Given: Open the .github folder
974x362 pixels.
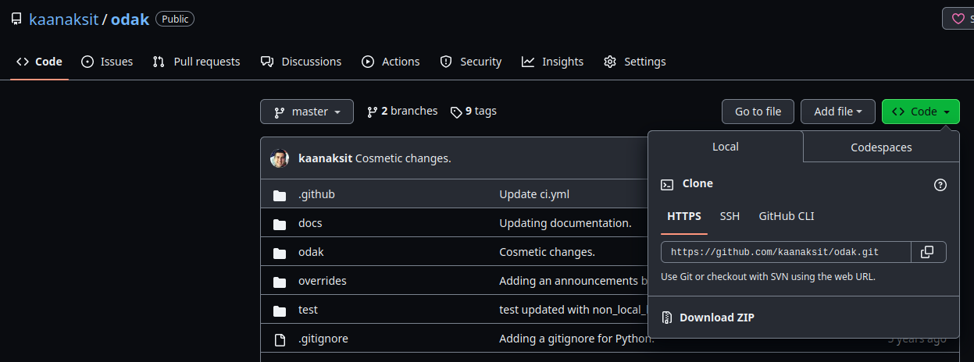Looking at the screenshot, I should (316, 194).
